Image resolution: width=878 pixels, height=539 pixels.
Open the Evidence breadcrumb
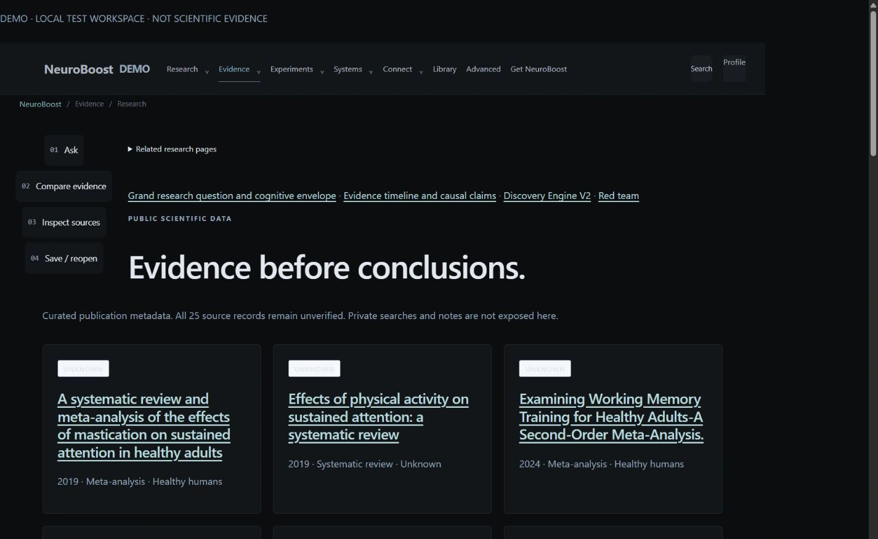point(89,104)
